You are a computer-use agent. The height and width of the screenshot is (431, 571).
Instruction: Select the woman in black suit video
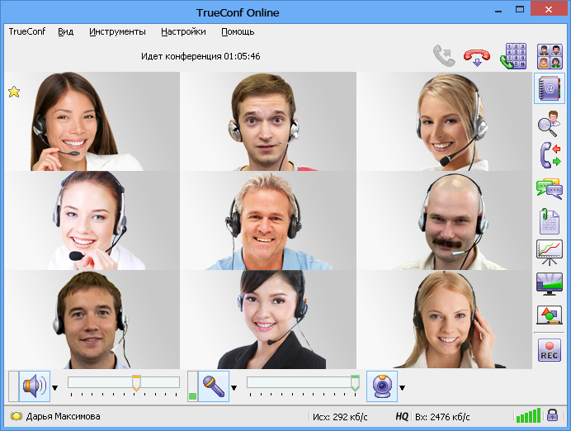(268, 320)
